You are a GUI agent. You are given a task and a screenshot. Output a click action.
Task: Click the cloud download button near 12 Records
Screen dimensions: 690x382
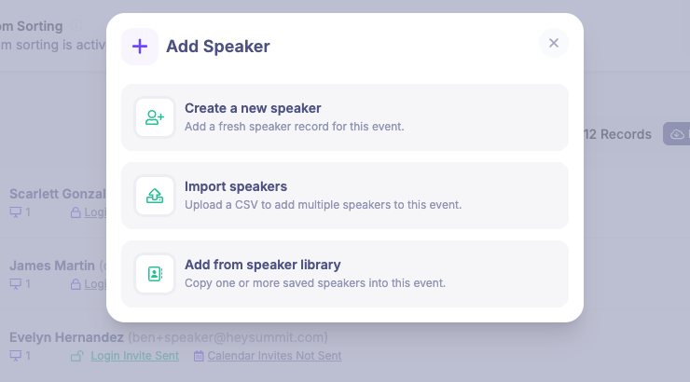click(x=678, y=134)
